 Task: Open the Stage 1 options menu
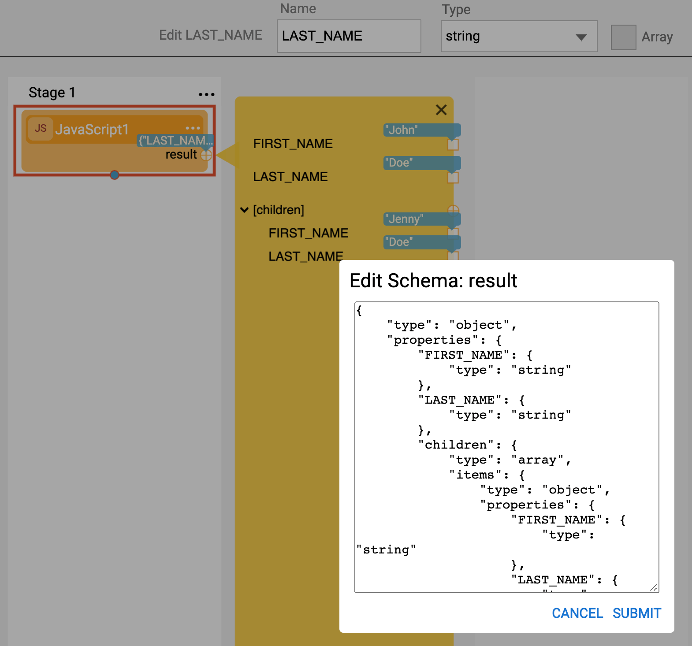pos(206,94)
